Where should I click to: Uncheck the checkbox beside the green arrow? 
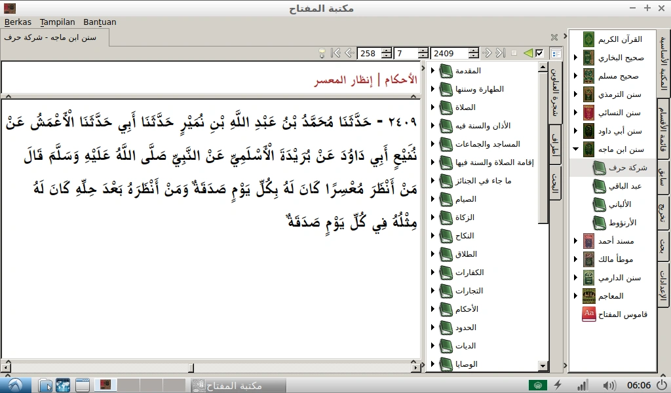pyautogui.click(x=539, y=53)
